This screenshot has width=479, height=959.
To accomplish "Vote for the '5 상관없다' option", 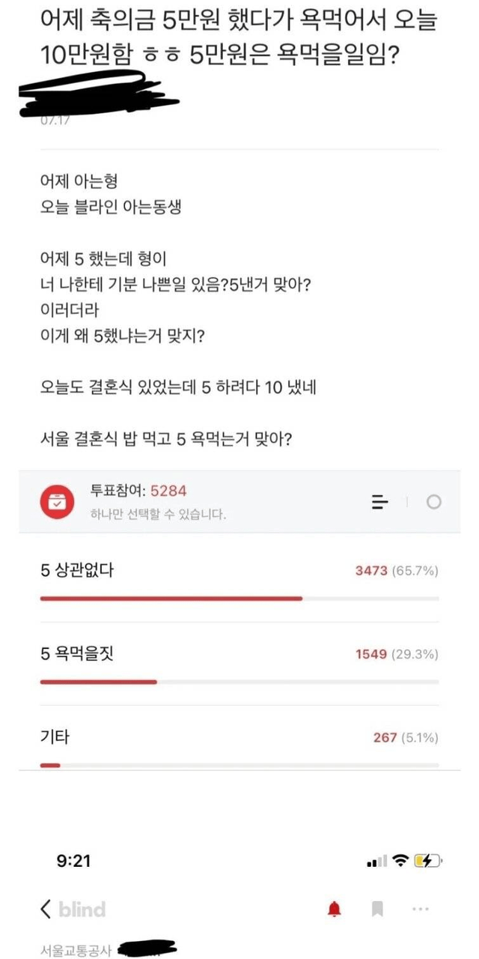I will pos(77,571).
